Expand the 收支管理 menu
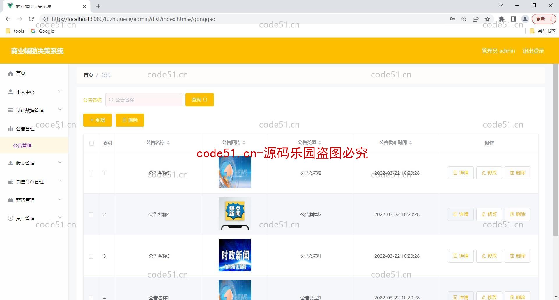Image resolution: width=559 pixels, height=300 pixels. 34,163
